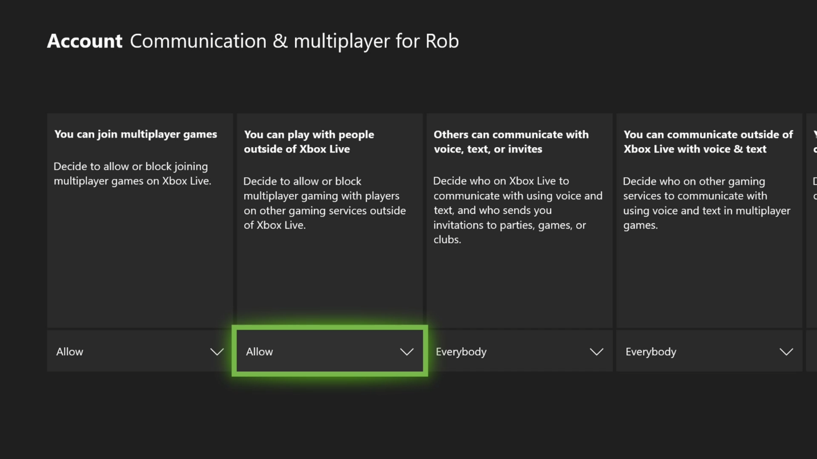The height and width of the screenshot is (459, 817).
Task: Click the bold Account title
Action: coord(84,41)
